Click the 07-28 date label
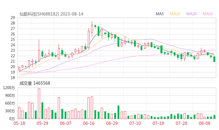 tap(181, 123)
